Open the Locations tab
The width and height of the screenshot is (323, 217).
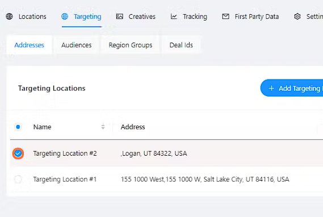coord(26,16)
